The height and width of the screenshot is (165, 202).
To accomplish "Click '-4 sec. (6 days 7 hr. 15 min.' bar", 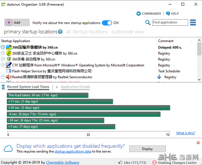I will (83, 114).
